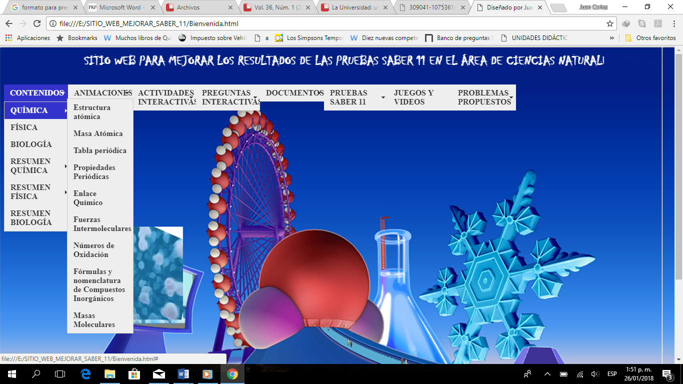Open the Enlace Químico topic
The width and height of the screenshot is (683, 384).
pos(88,198)
